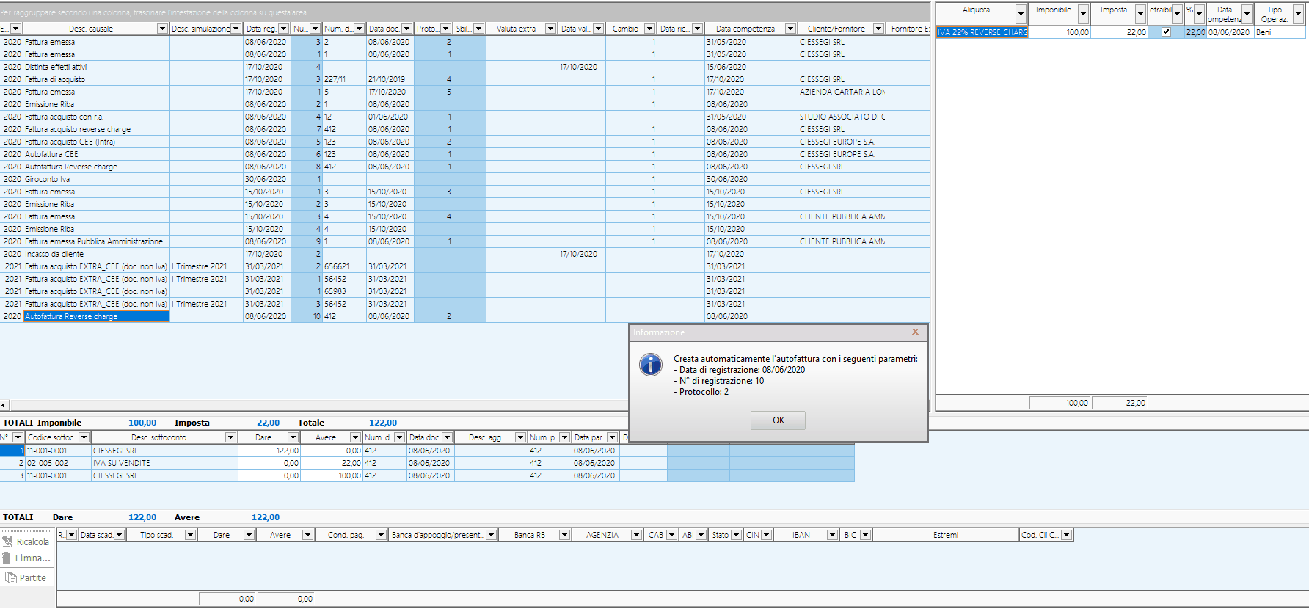Click the Elimina... button
Screen dimensions: 1309x609
(x=26, y=558)
